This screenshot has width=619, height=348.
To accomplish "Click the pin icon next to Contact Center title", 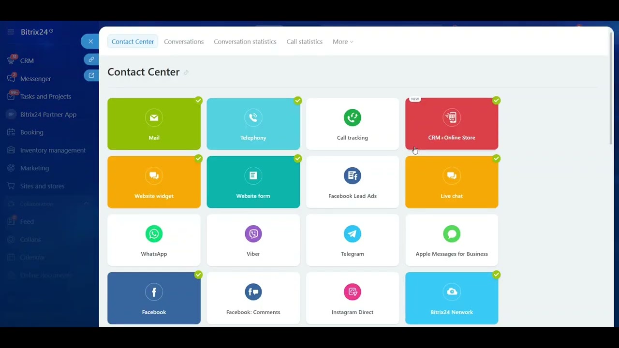I will click(x=186, y=72).
